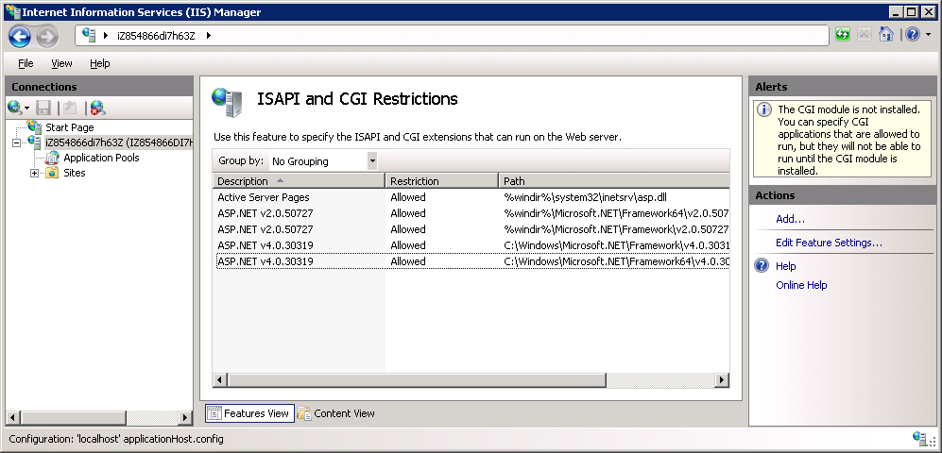The image size is (942, 453).
Task: Open the blue Help question-mark icon in toolbar
Action: point(913,35)
